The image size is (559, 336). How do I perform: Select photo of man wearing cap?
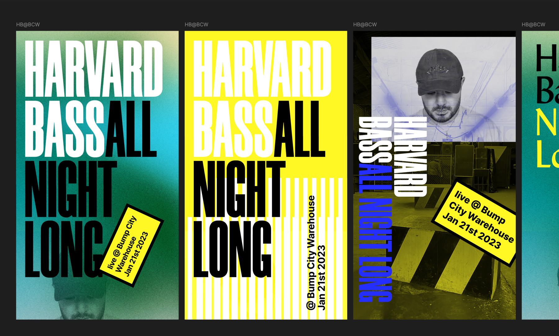(443, 89)
